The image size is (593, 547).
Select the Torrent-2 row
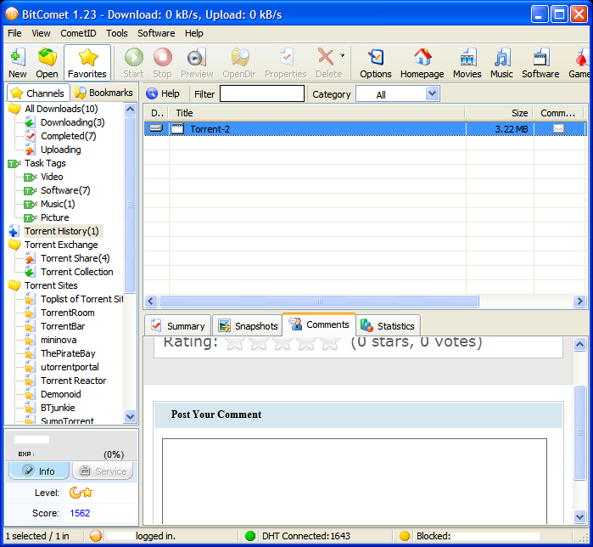365,129
